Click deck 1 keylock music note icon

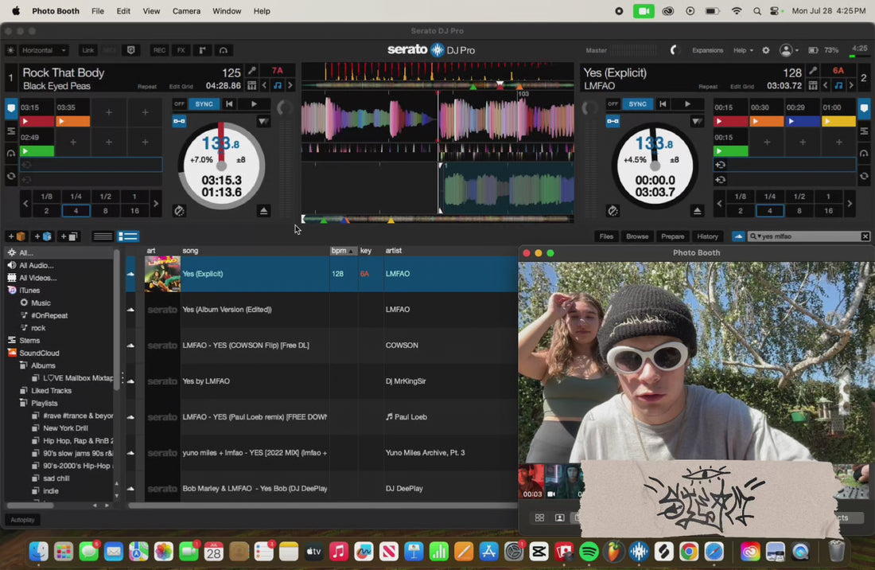click(278, 85)
